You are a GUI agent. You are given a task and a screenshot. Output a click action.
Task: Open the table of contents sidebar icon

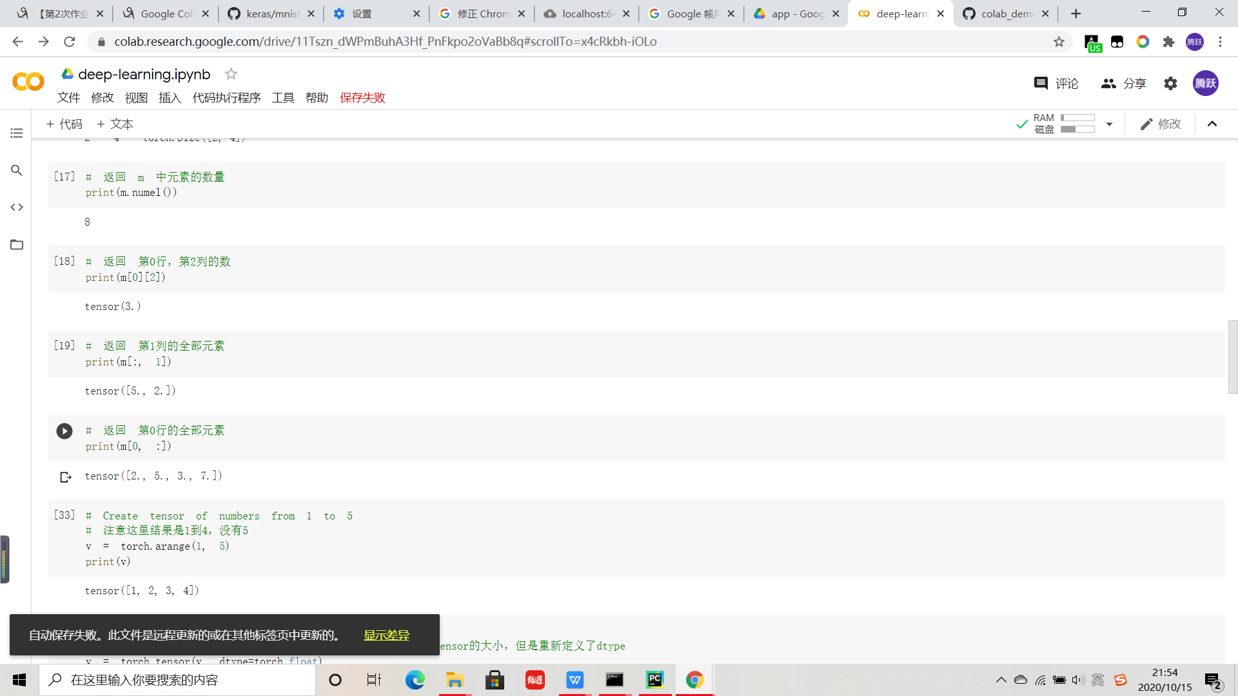pyautogui.click(x=17, y=133)
